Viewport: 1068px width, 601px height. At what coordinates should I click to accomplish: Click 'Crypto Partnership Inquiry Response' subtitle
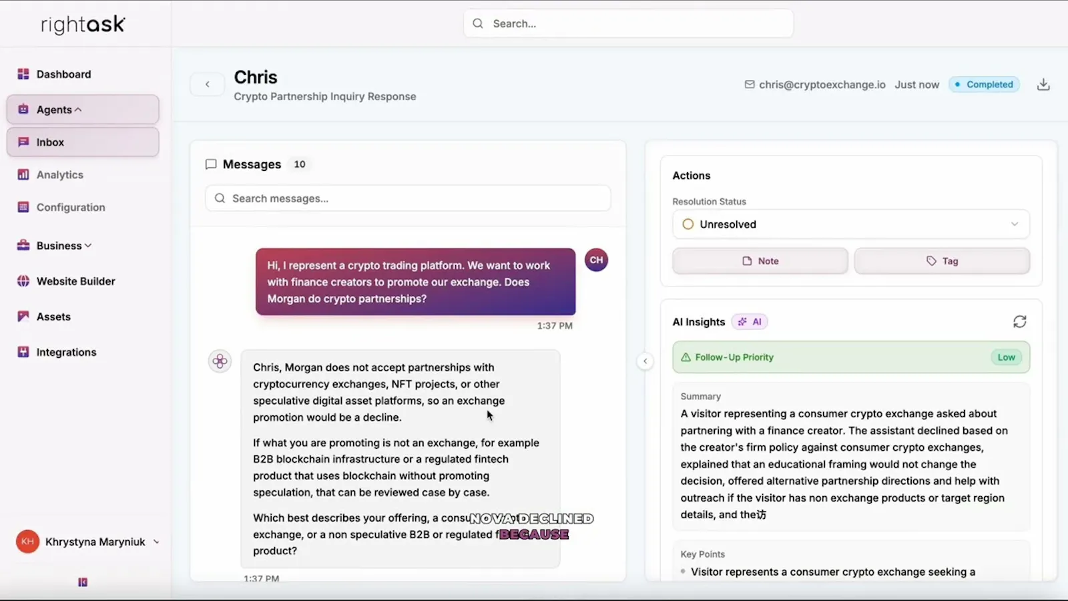point(325,97)
